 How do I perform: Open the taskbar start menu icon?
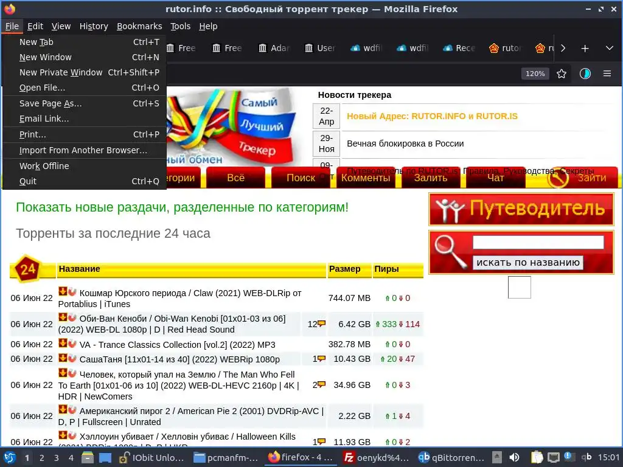tap(10, 457)
